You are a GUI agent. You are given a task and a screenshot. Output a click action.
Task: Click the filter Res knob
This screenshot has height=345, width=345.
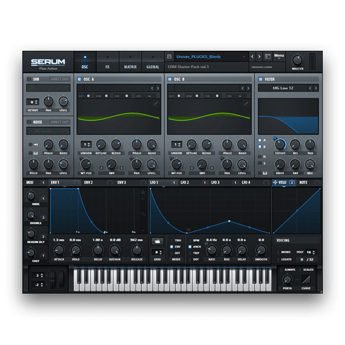295,144
